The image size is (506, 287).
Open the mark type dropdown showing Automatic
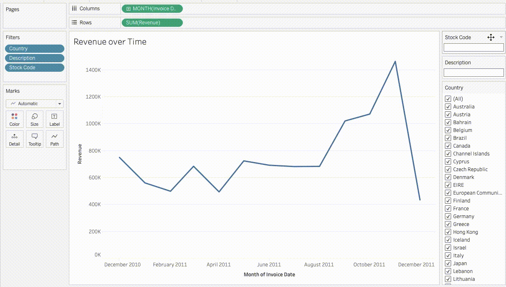pyautogui.click(x=35, y=104)
